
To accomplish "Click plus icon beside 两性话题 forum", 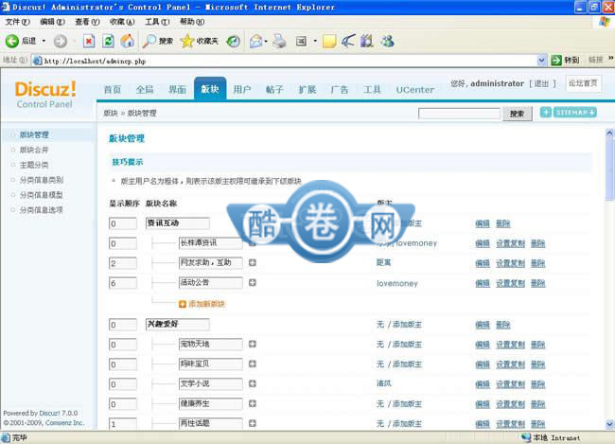I will (253, 423).
